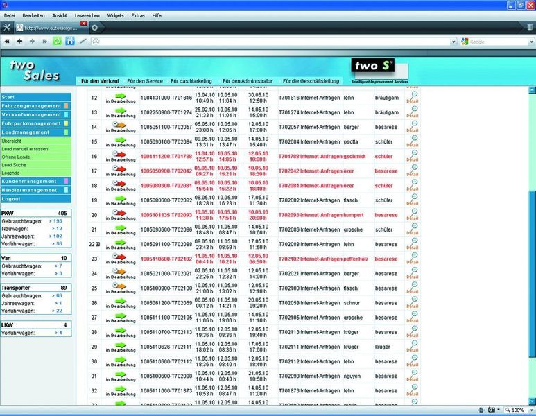The image size is (536, 416).
Task: Click the browser back arrow
Action: 20,42
